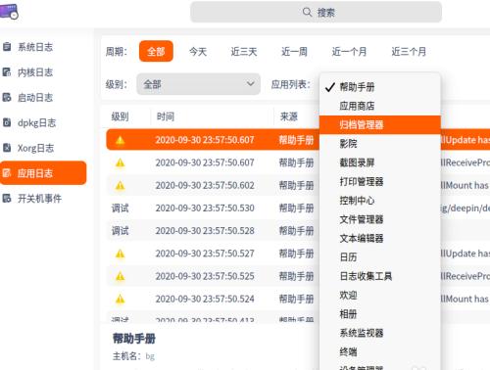Click the log viewer app logo icon
490x370 pixels.
tap(9, 12)
